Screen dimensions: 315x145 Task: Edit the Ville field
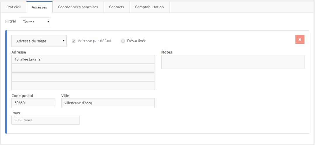pos(108,103)
